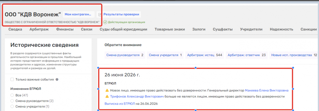Open the Финансы tab

tap(65, 29)
